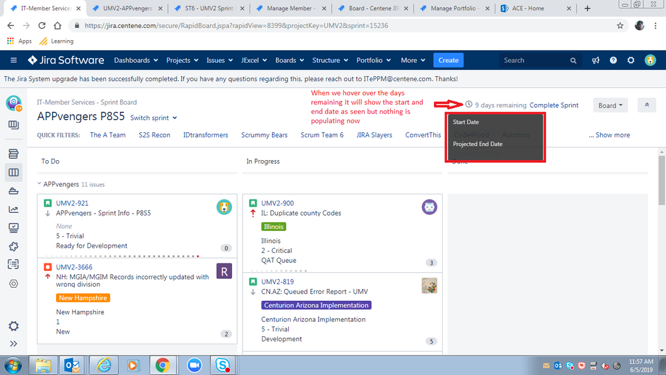Click the project avatar in the sidebar

click(14, 103)
